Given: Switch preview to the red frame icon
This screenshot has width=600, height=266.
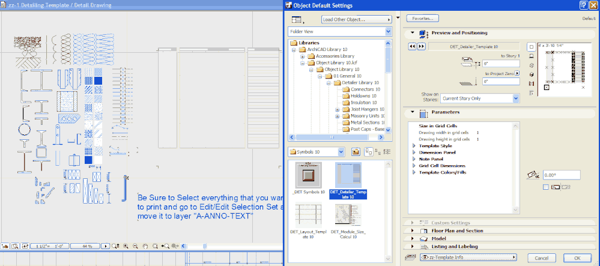Looking at the screenshot, I should [531, 84].
